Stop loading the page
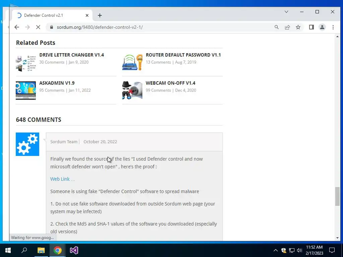 38,27
